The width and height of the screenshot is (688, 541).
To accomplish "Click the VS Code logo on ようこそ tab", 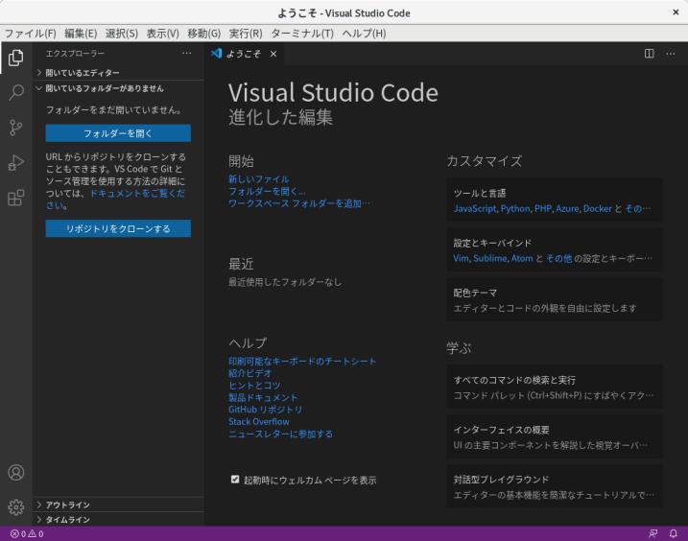I will pos(216,54).
